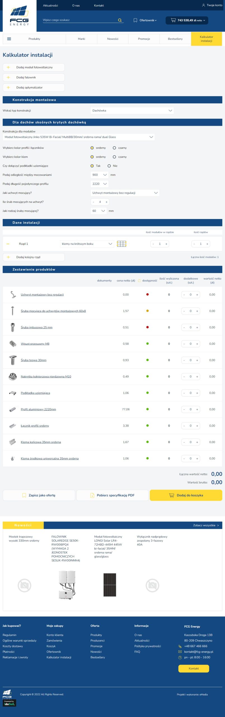Open the 2220 profile length dropdown

[100, 184]
